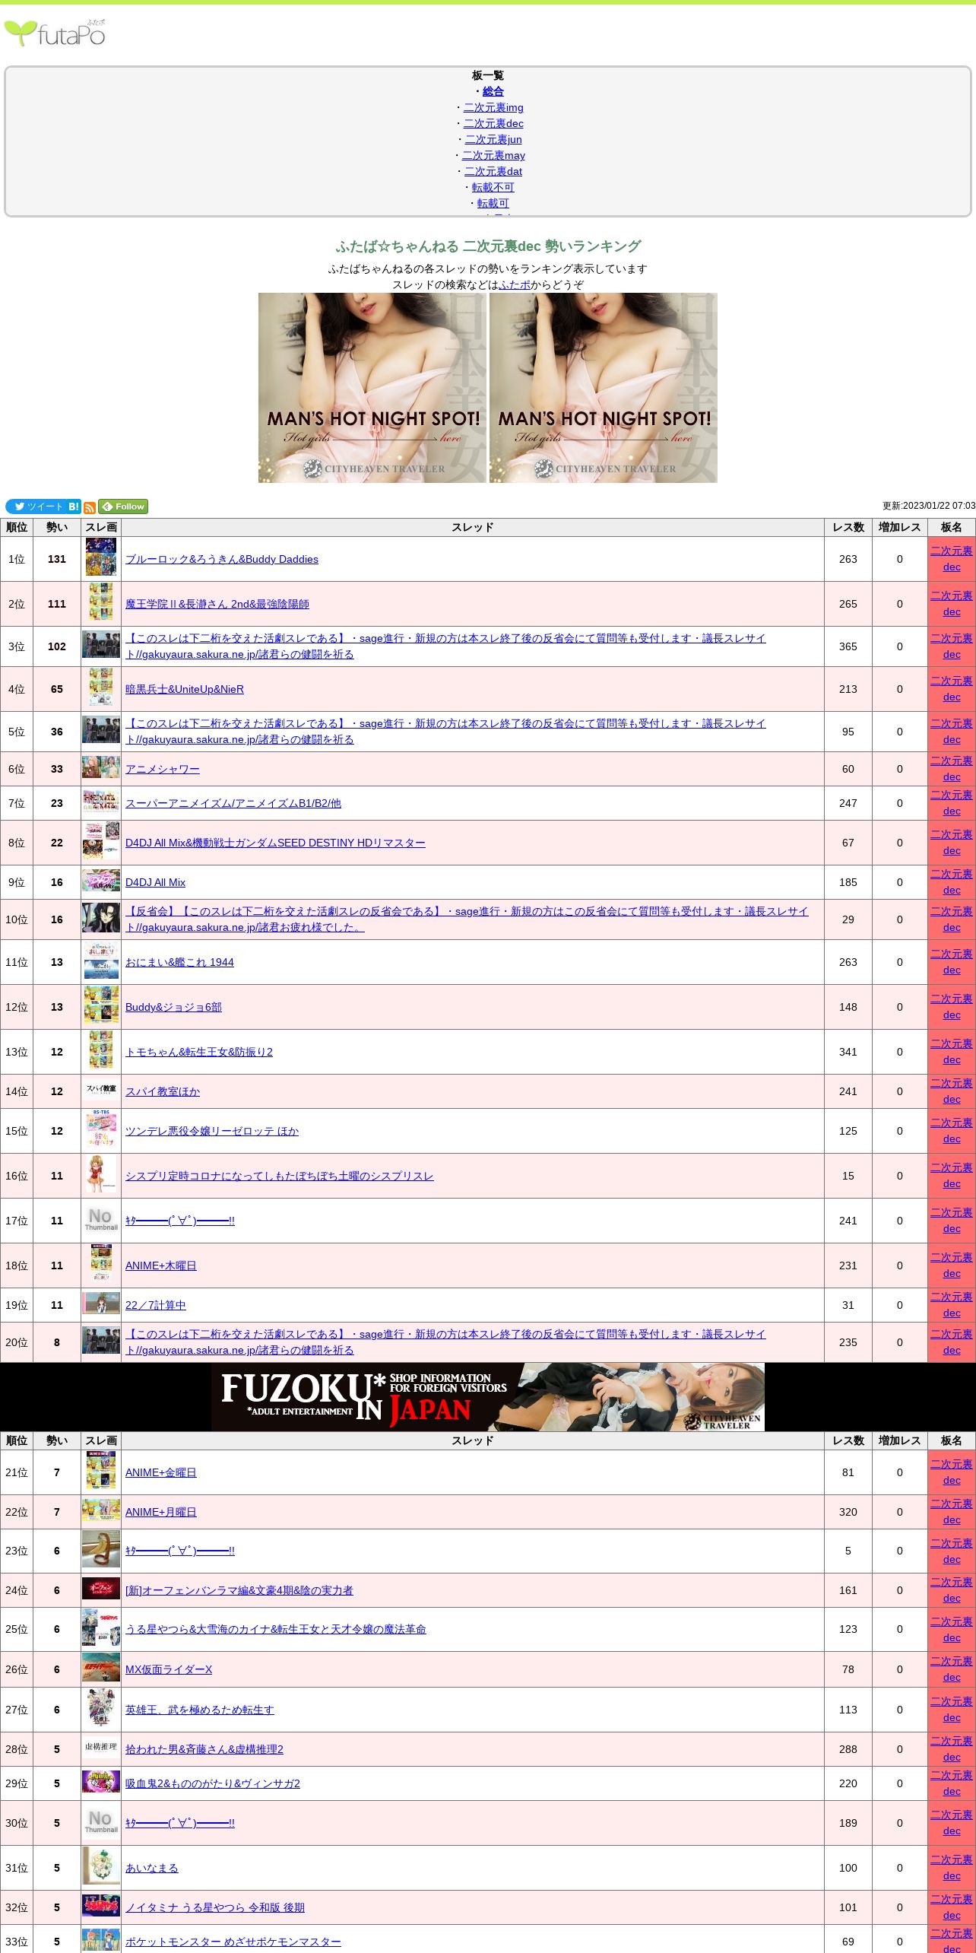Image resolution: width=976 pixels, height=1953 pixels.
Task: Open the 転載不可 board link
Action: click(x=493, y=187)
